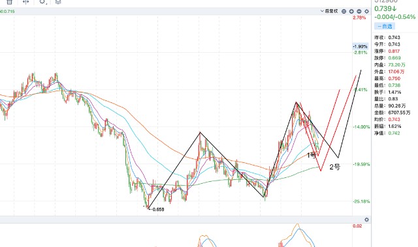
Task: Zoom in chart with plus circle
Action: click(x=351, y=12)
